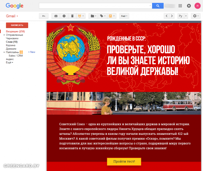Click the paragraph starting Советский Союз

[125, 136]
